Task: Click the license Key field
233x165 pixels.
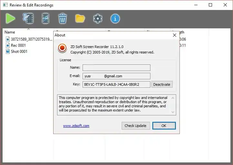Action: click(117, 84)
